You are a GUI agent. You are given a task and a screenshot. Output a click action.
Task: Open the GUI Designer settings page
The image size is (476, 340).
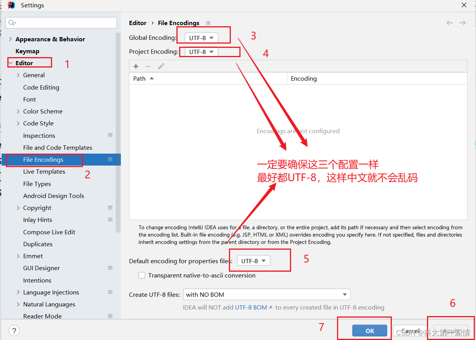click(x=41, y=268)
